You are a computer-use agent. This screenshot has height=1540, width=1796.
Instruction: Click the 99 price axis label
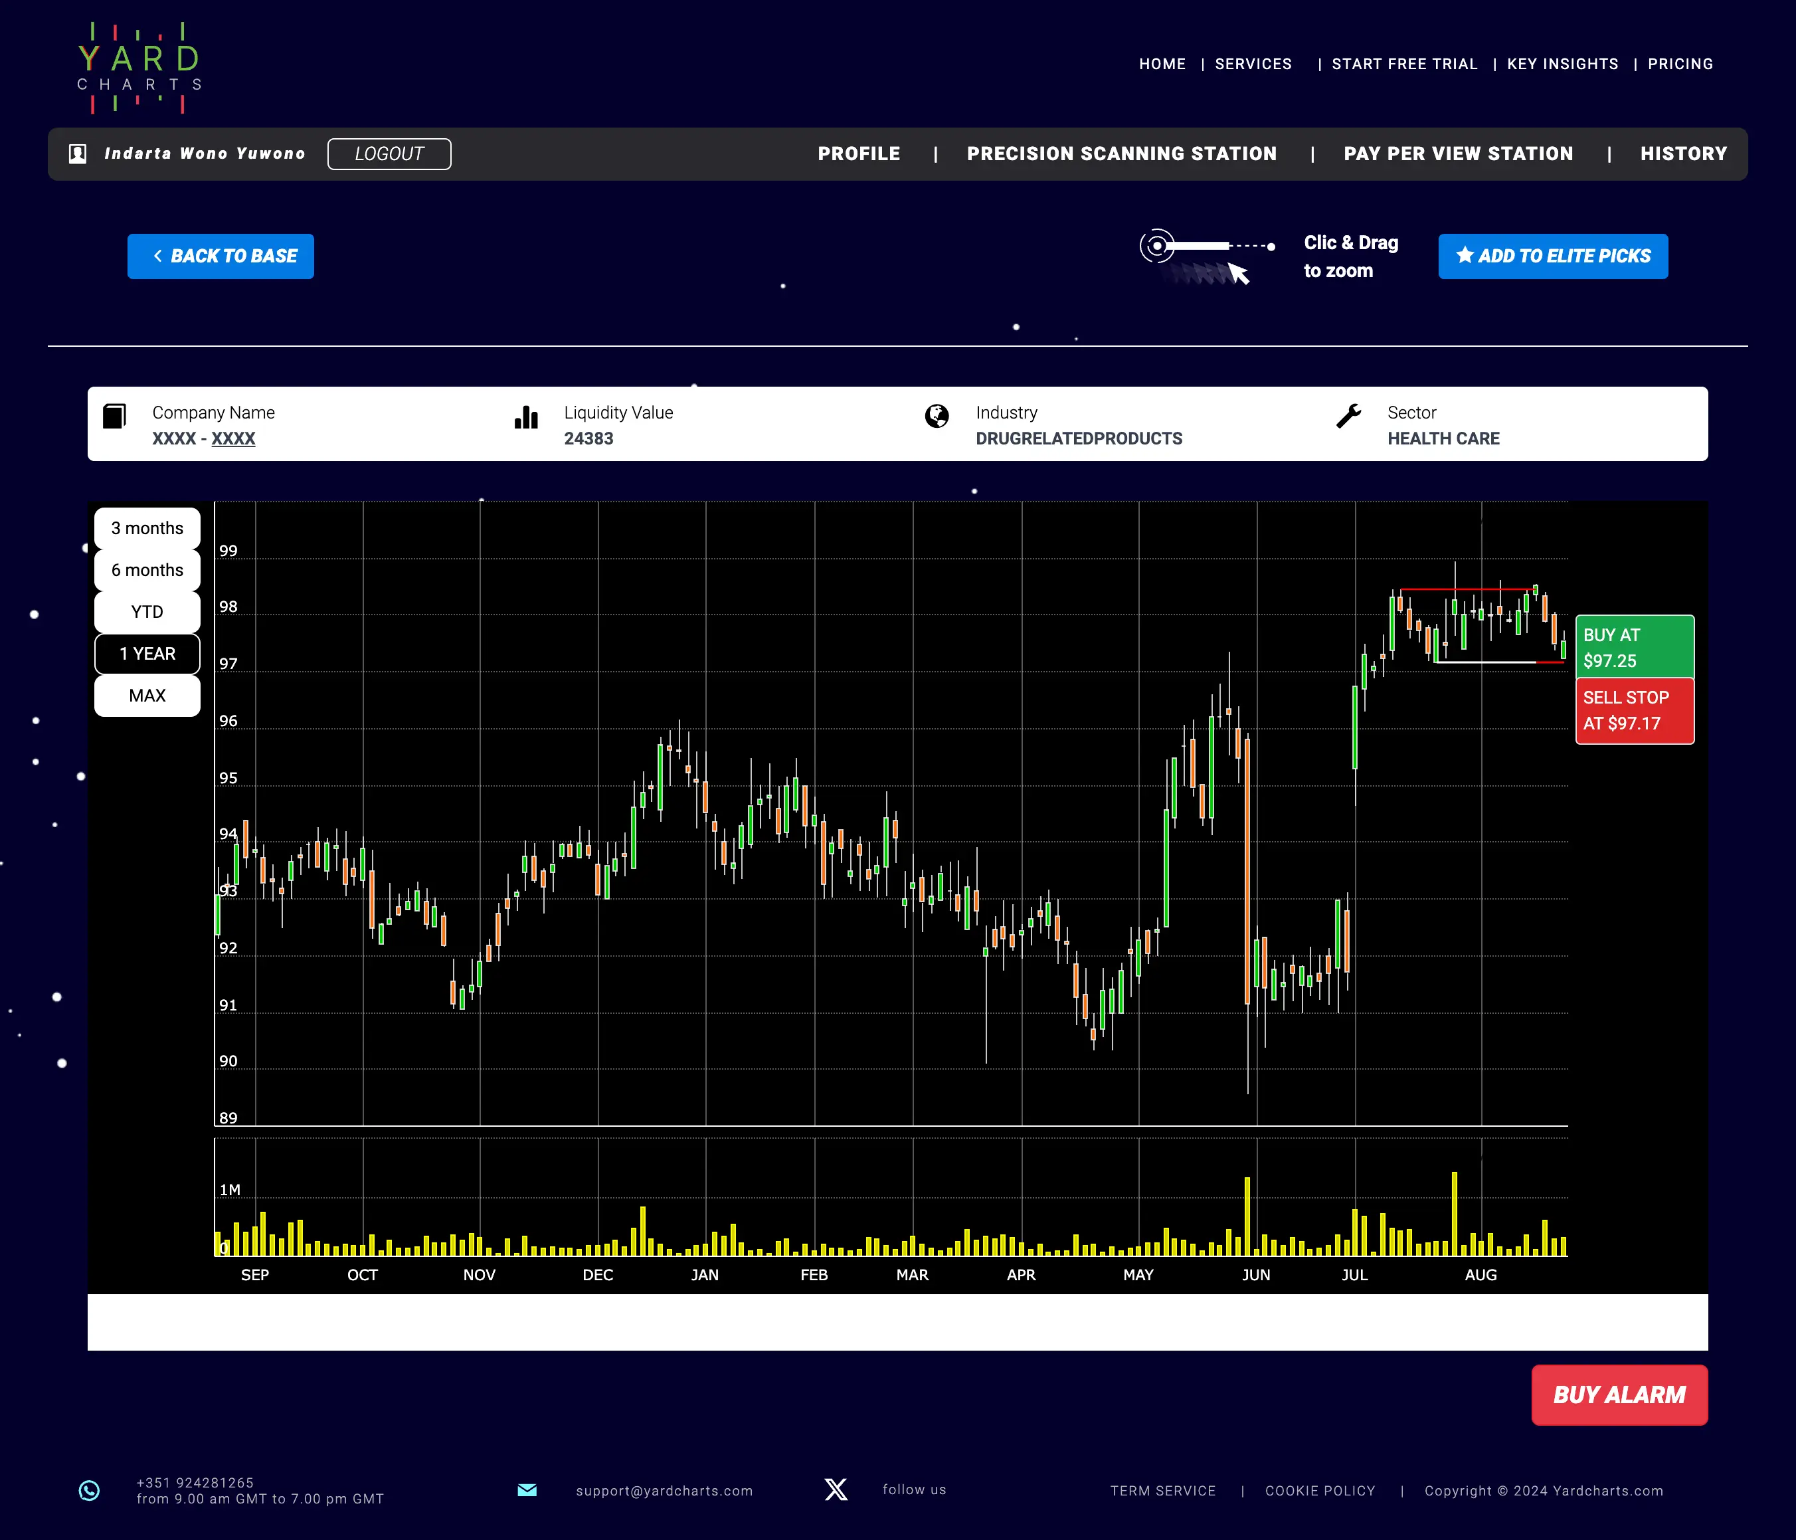pyautogui.click(x=228, y=551)
